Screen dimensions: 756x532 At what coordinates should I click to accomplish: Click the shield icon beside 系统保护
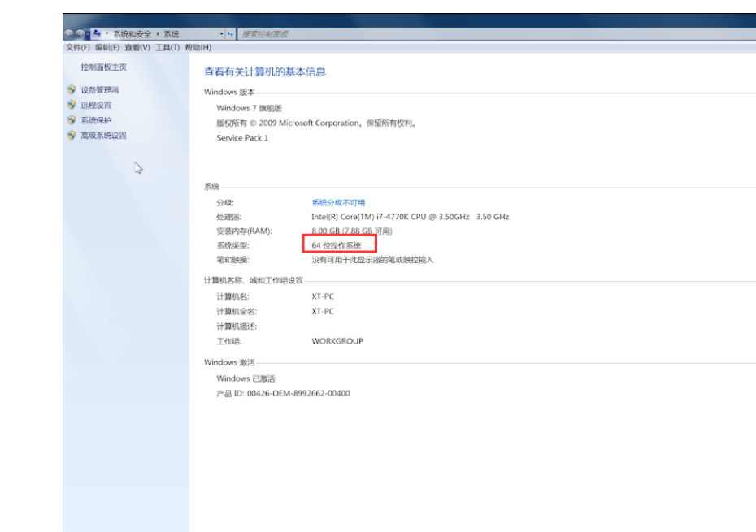72,120
